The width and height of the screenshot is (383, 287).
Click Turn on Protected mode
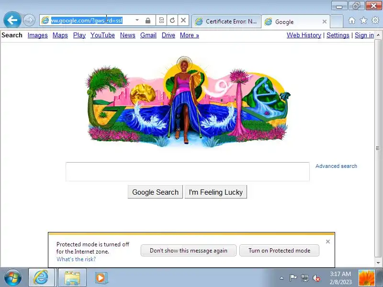279,250
